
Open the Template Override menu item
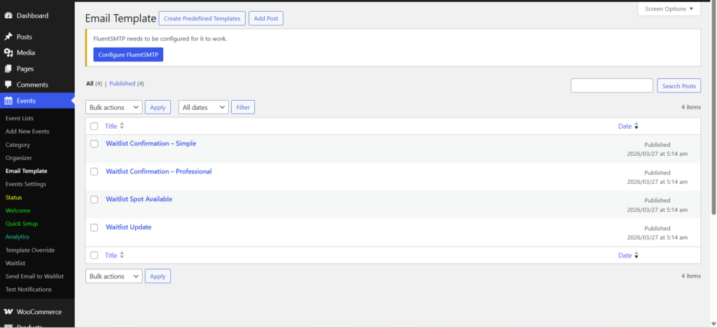pos(30,250)
